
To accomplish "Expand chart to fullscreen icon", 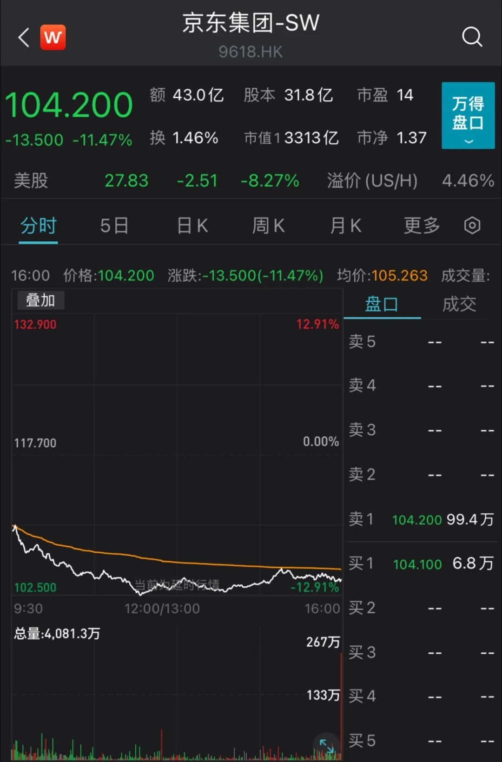I will tap(327, 746).
